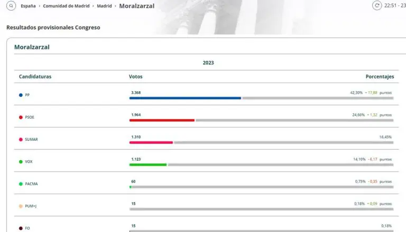
Task: Select the Madrid breadcrumb link
Action: pyautogui.click(x=104, y=6)
